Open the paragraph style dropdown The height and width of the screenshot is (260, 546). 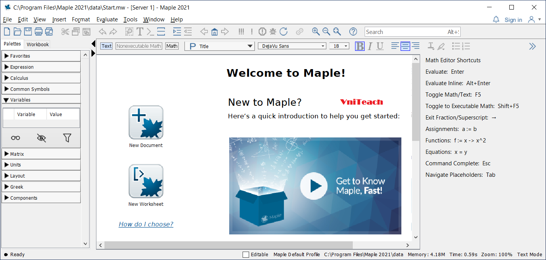(x=220, y=46)
